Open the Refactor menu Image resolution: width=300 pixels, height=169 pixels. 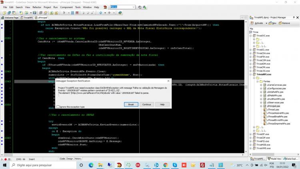coord(37,7)
